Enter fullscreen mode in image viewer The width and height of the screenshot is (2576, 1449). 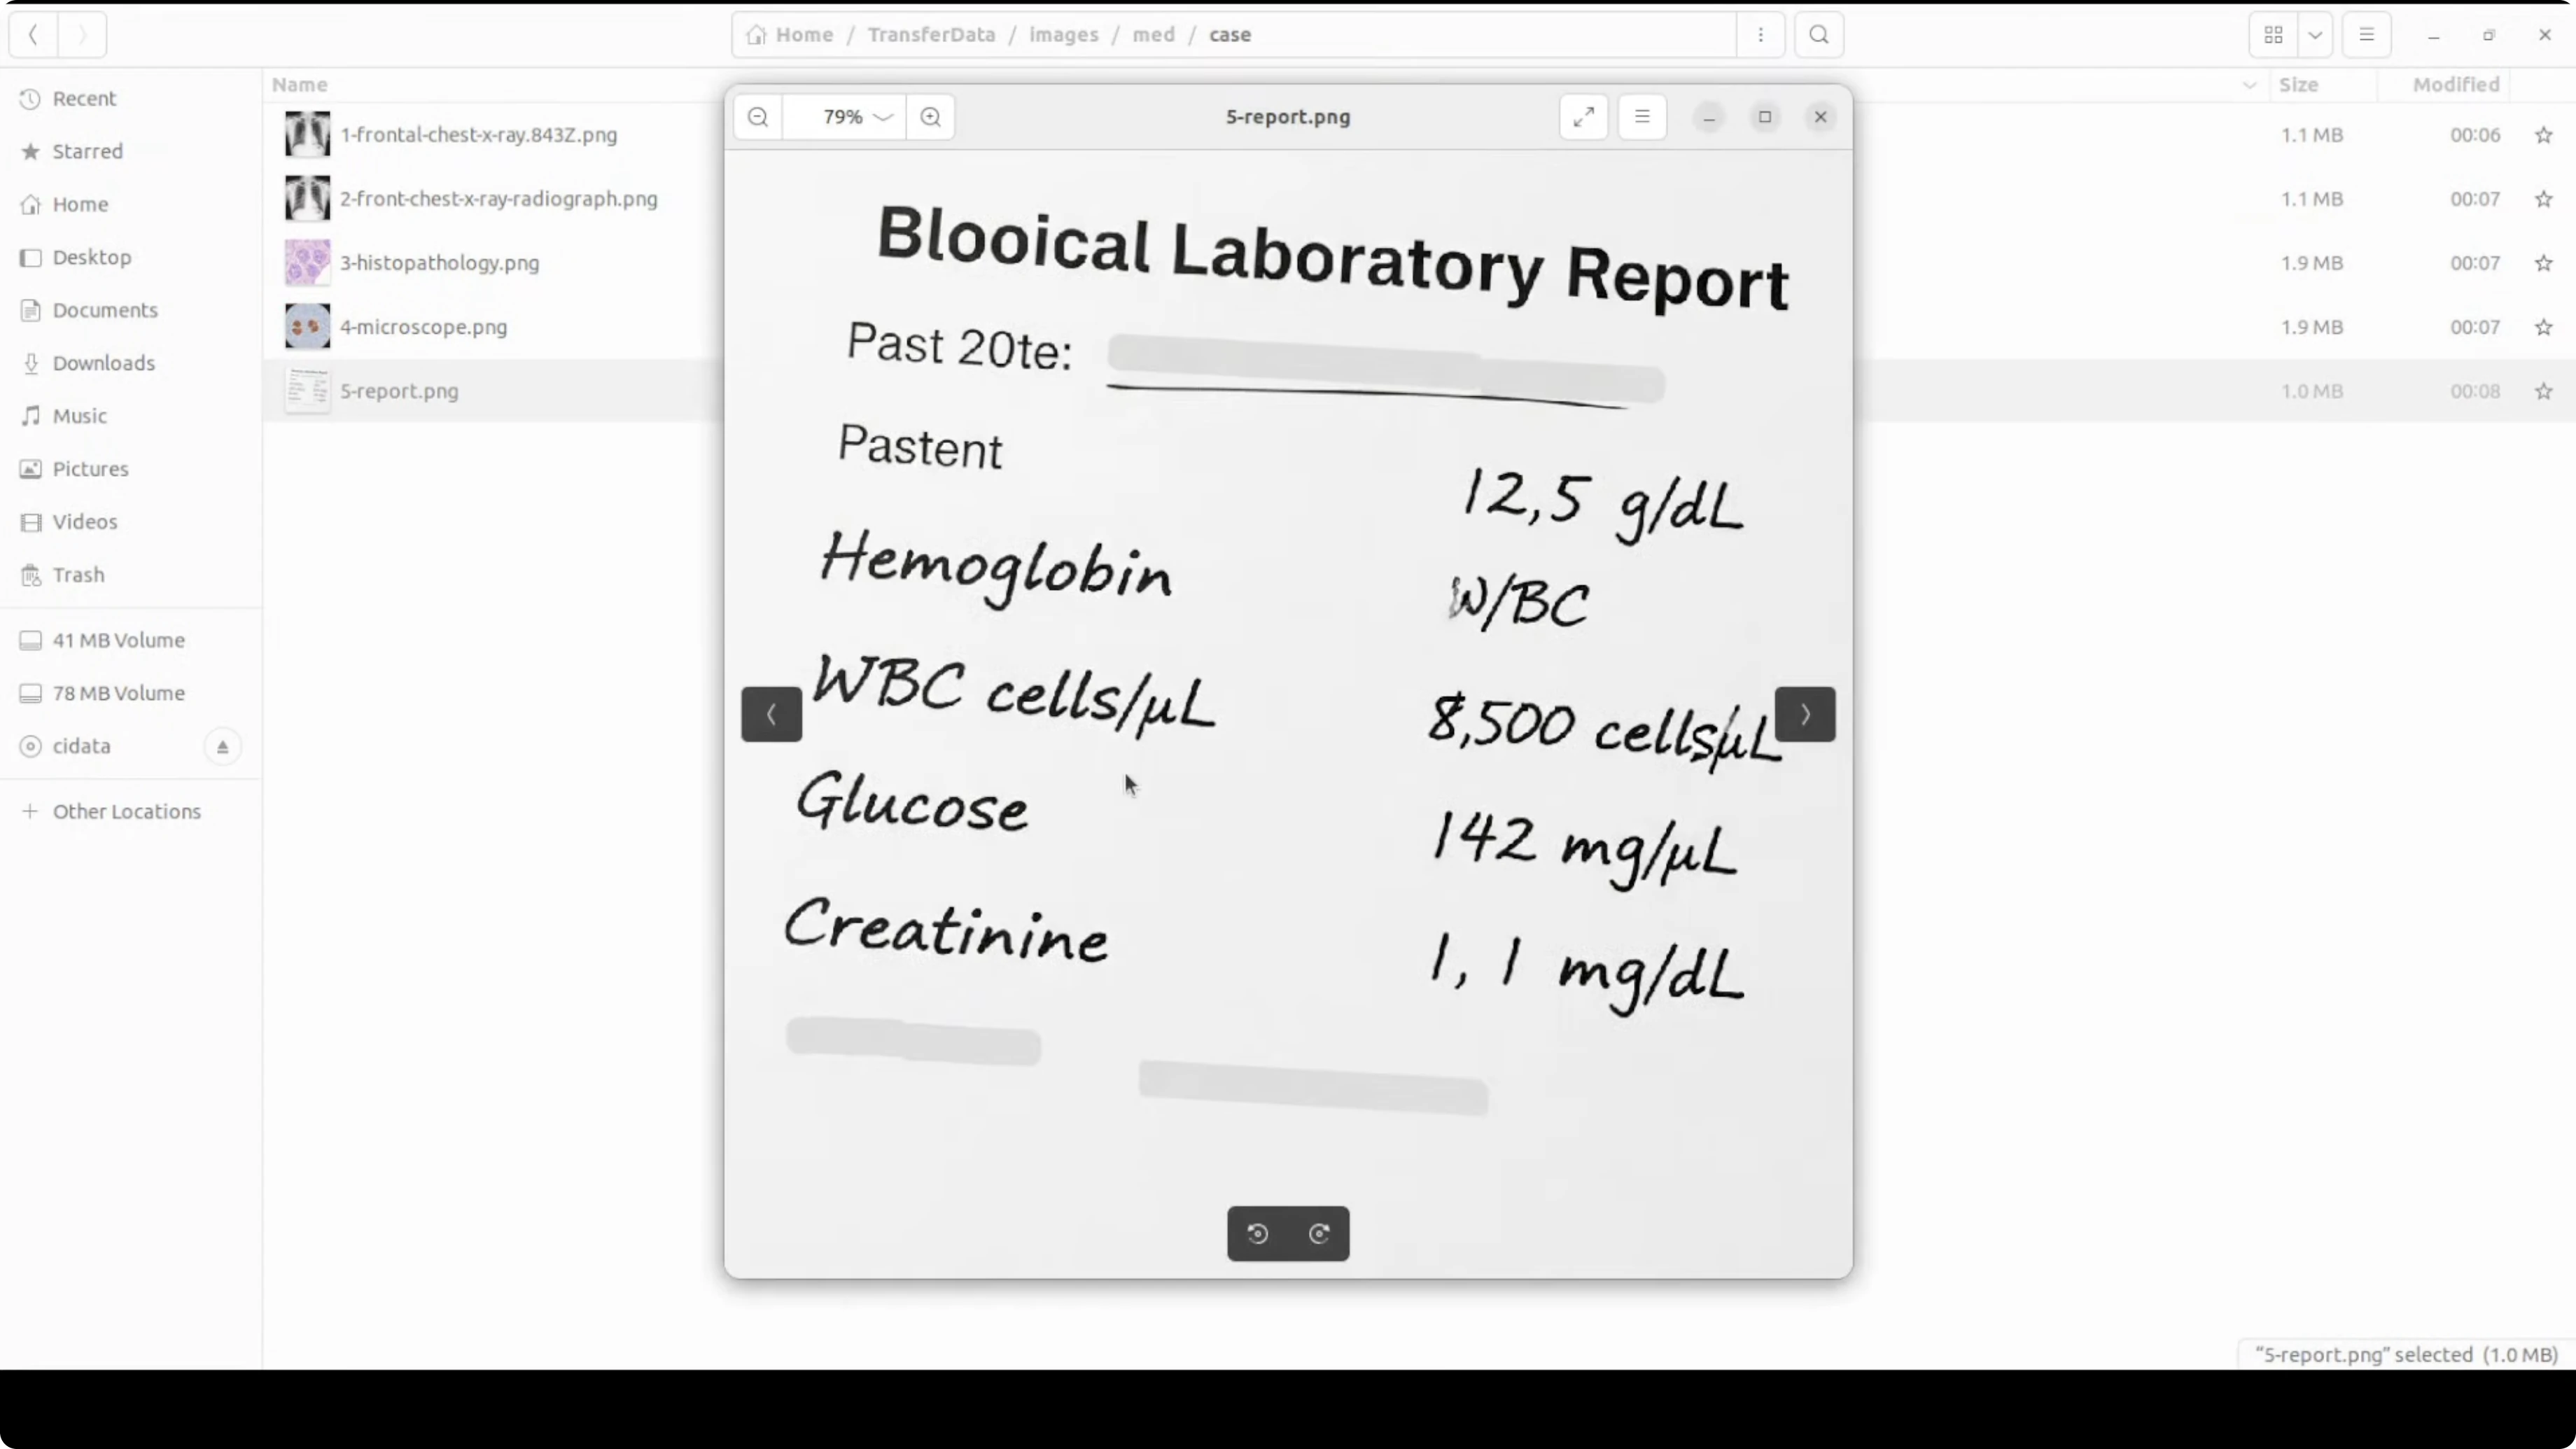(1583, 117)
